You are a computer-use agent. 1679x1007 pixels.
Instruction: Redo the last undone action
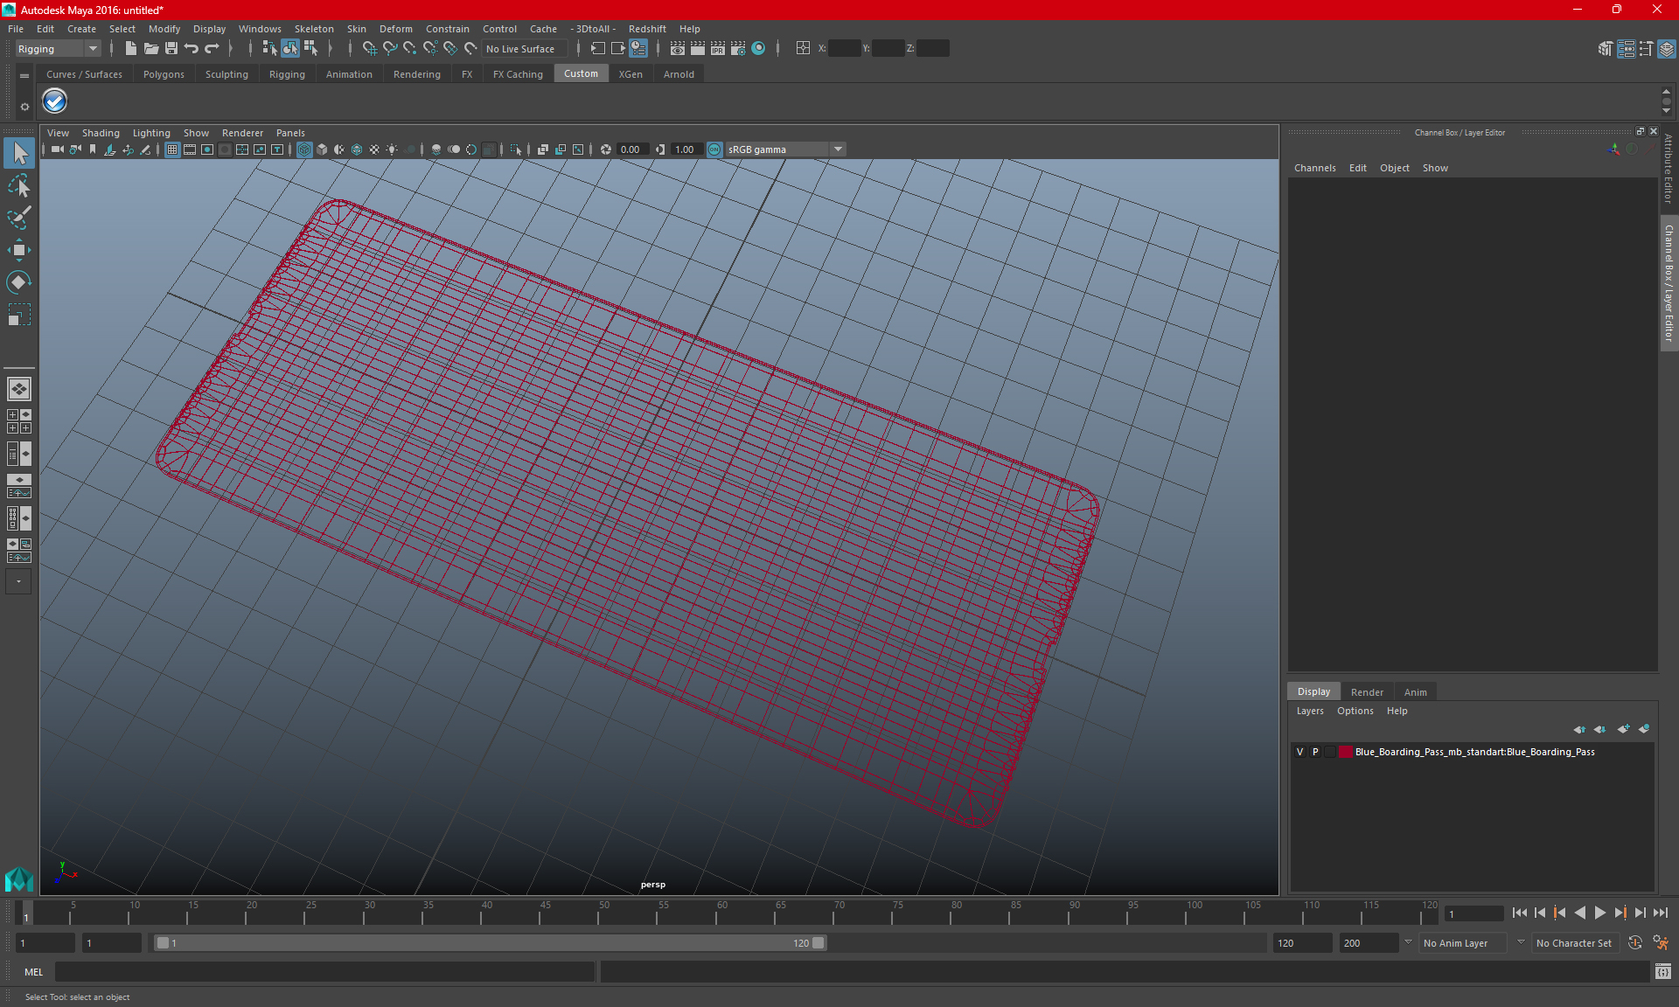212,49
